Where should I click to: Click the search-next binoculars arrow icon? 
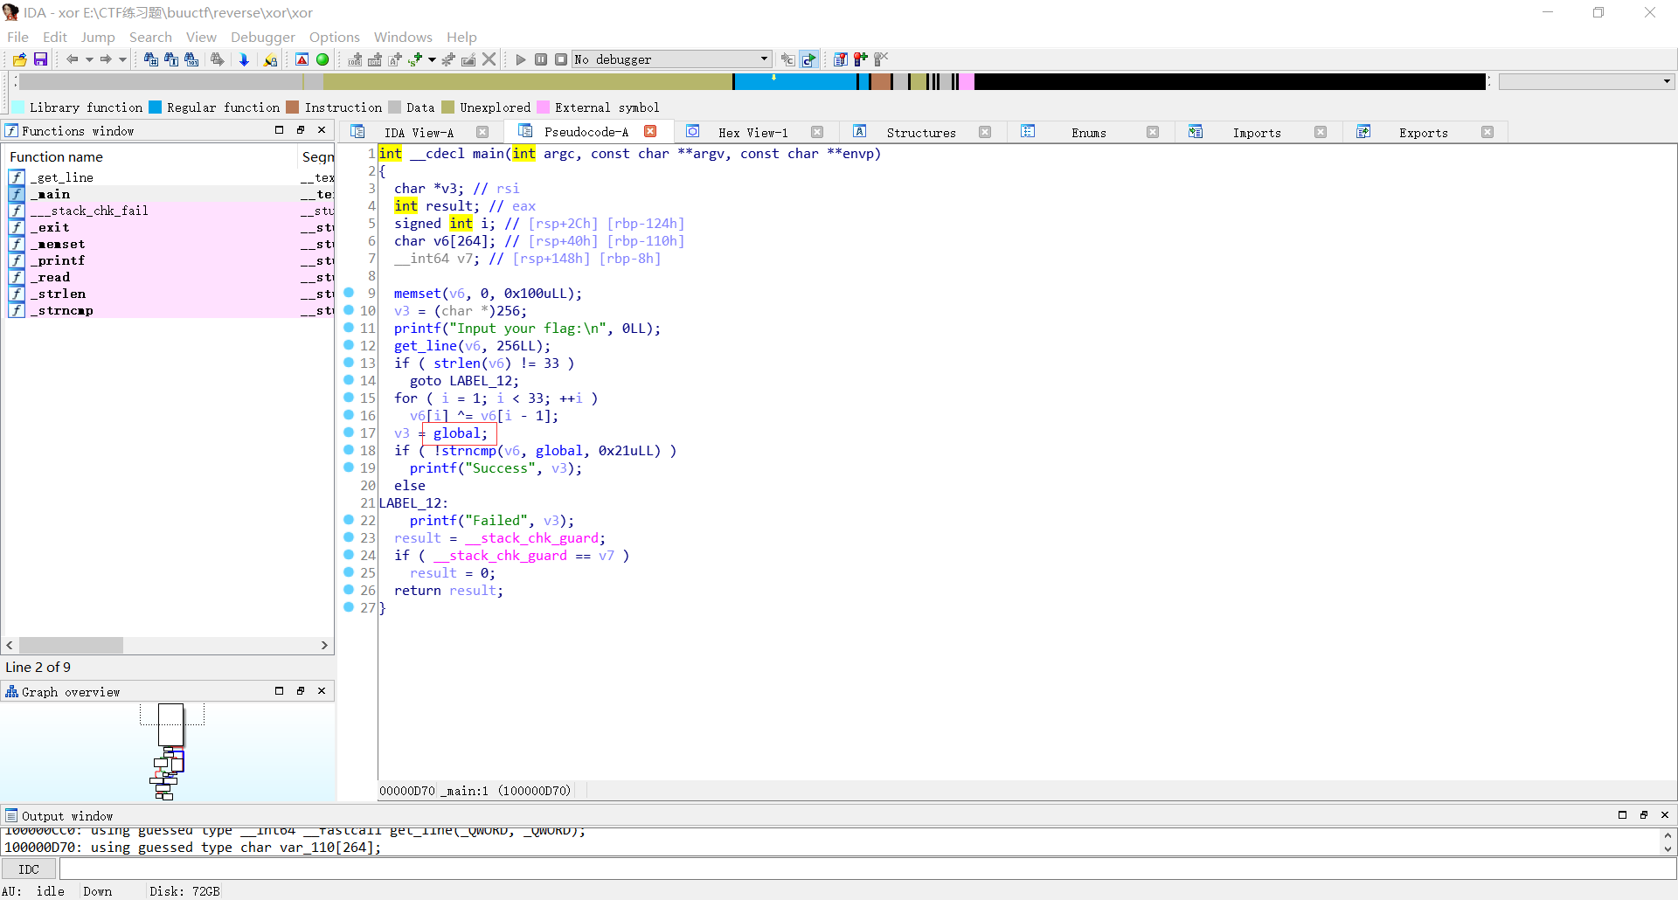(x=218, y=59)
